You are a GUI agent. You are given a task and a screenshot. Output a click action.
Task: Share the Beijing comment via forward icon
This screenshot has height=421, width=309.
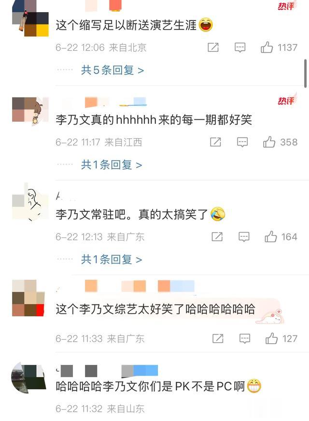click(213, 47)
